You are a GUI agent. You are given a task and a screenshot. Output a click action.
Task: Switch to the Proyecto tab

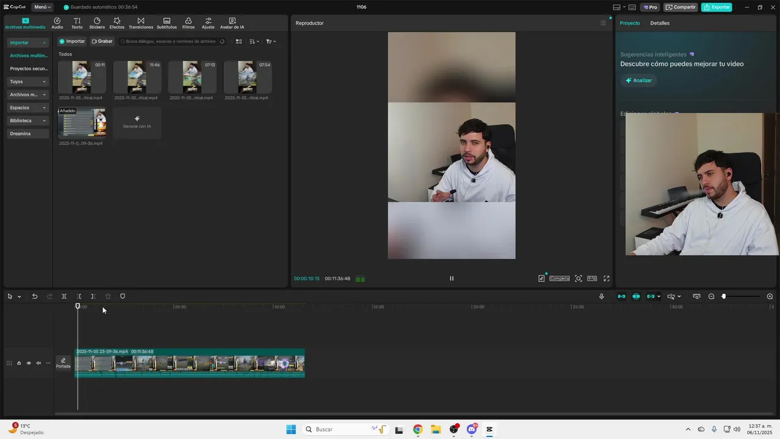click(630, 23)
